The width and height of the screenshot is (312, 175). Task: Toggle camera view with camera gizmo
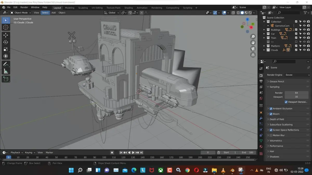coord(253,49)
